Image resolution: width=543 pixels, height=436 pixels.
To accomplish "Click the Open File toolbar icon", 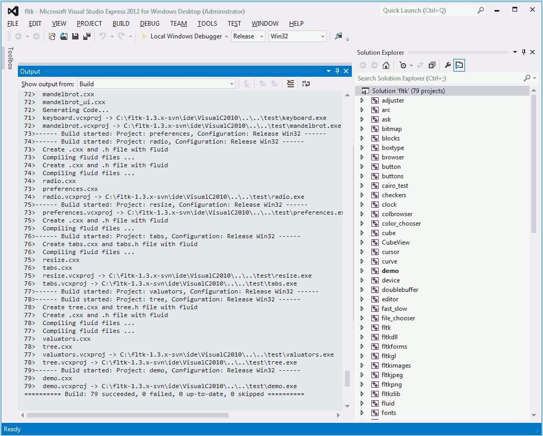I will click(x=64, y=36).
